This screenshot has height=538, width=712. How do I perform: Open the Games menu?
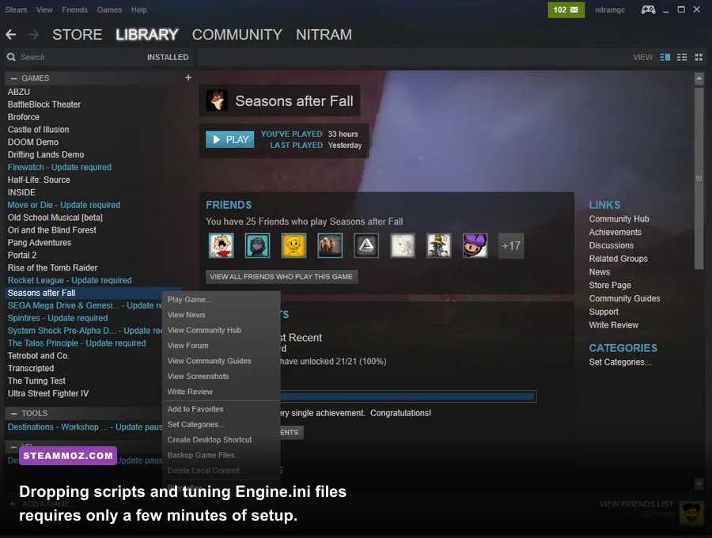click(x=109, y=9)
